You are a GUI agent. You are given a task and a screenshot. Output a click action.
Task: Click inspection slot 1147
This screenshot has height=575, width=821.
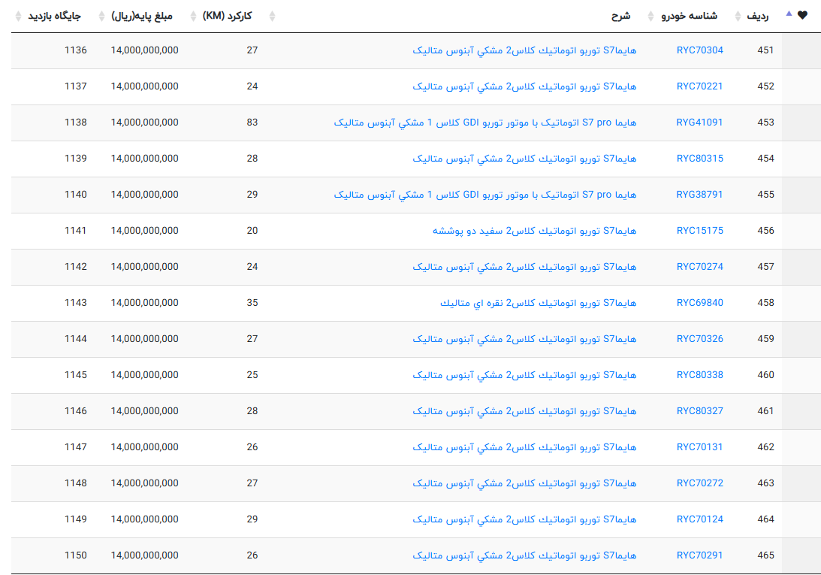[x=75, y=448]
